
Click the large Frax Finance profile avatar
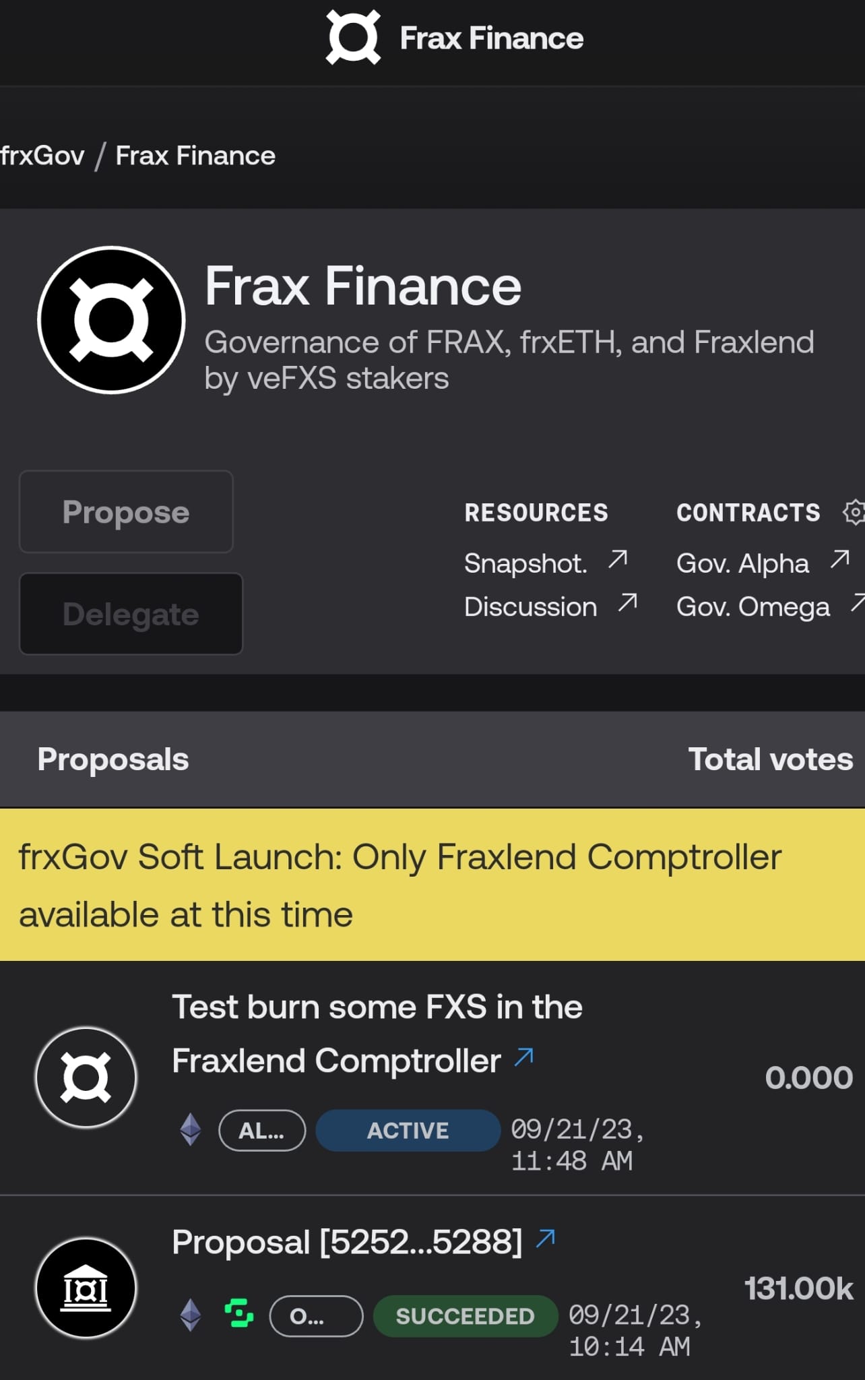pos(111,319)
